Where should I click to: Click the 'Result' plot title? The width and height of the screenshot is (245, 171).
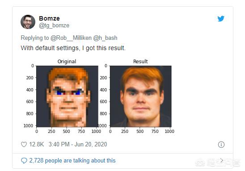pyautogui.click(x=140, y=61)
